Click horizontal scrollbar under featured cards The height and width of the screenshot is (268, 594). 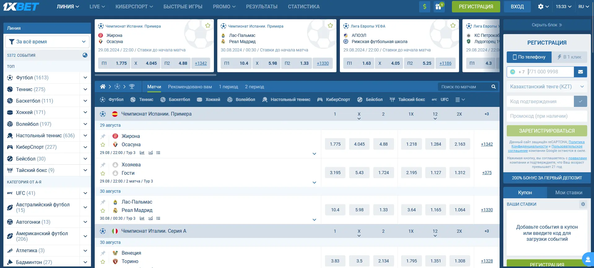pyautogui.click(x=155, y=75)
